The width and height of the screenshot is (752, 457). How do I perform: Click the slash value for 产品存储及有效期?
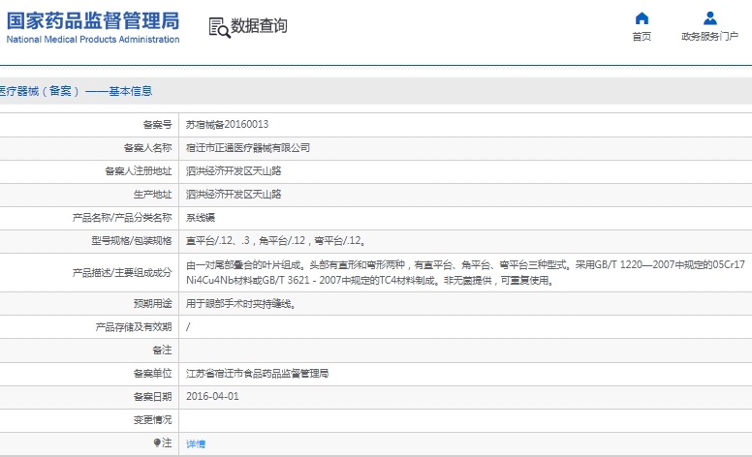pyautogui.click(x=188, y=326)
